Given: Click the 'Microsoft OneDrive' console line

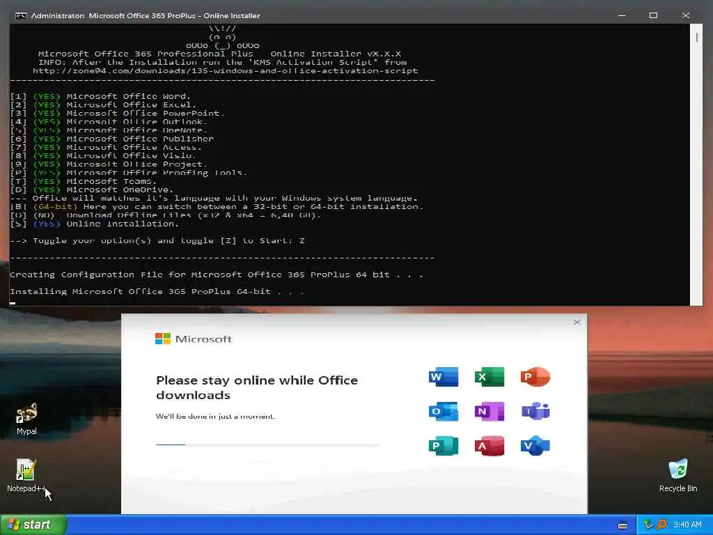Looking at the screenshot, I should click(x=92, y=189).
